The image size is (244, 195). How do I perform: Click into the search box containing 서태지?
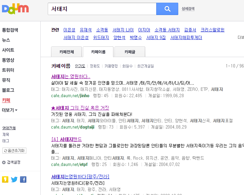102,9
